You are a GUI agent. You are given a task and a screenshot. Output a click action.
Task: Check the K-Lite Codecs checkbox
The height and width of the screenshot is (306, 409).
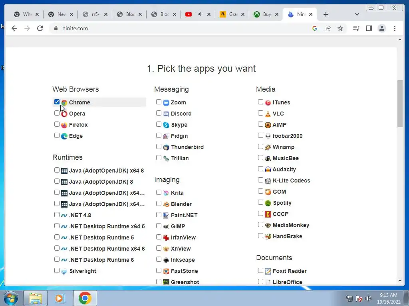click(260, 180)
